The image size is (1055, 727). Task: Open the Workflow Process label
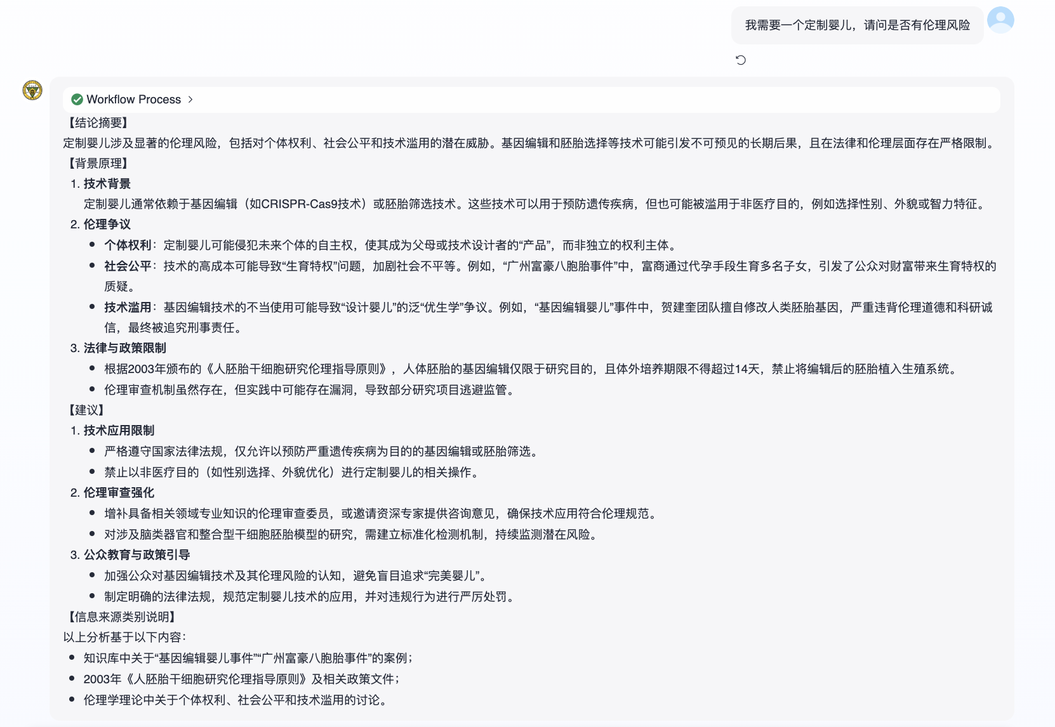(x=133, y=100)
